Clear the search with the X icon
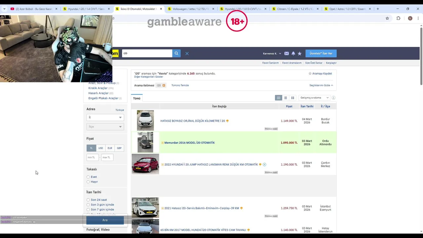423x238 pixels. coord(187,54)
